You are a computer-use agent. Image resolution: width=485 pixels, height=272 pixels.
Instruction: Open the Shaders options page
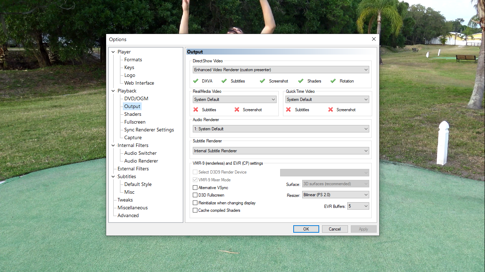click(133, 114)
